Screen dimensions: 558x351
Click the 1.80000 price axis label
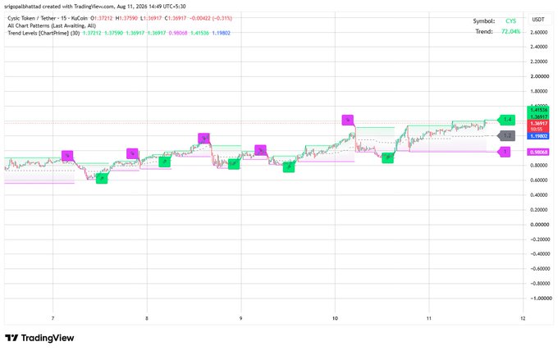[538, 91]
